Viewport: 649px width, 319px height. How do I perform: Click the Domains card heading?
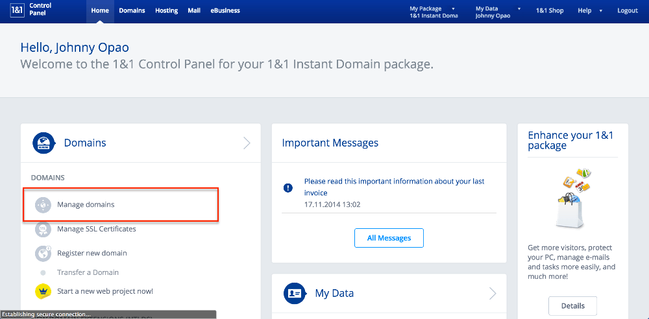pos(85,143)
